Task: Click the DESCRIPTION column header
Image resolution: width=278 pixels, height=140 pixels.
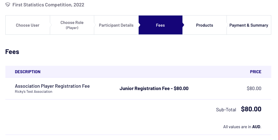Action: pos(28,72)
